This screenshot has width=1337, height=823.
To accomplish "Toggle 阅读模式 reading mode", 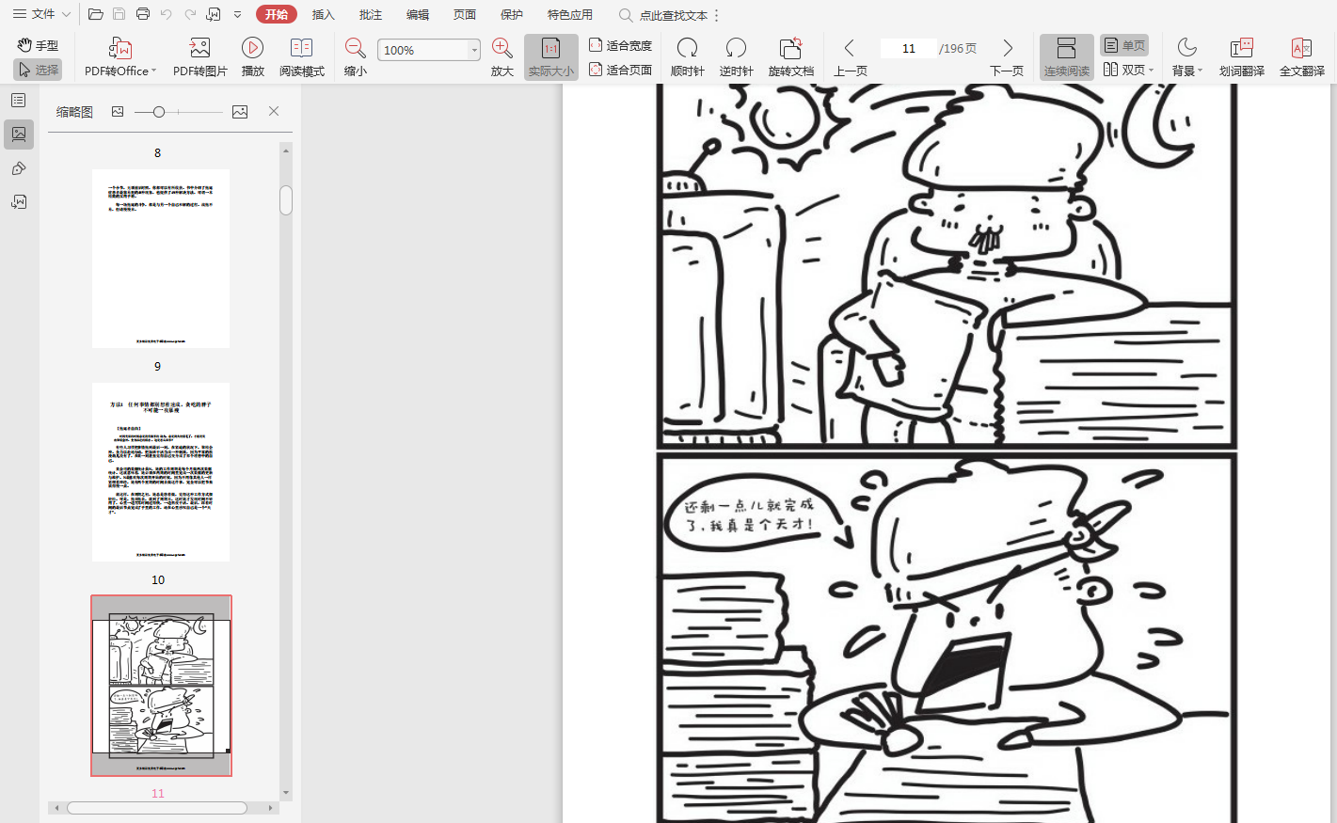I will (302, 57).
